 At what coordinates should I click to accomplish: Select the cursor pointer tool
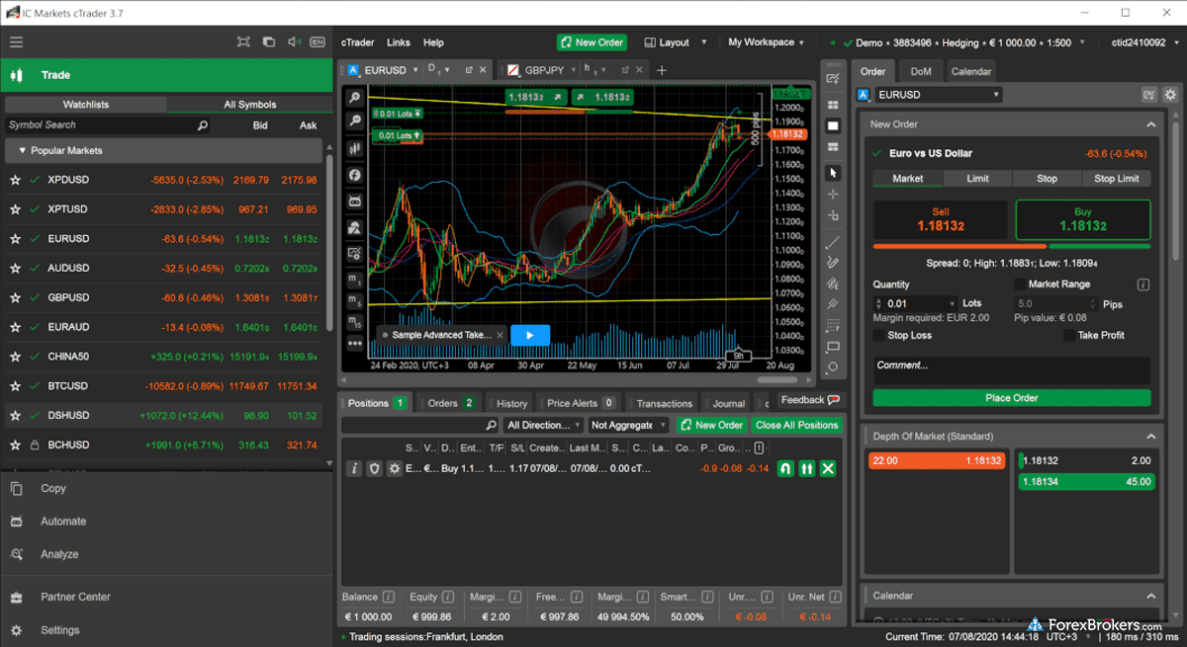833,172
